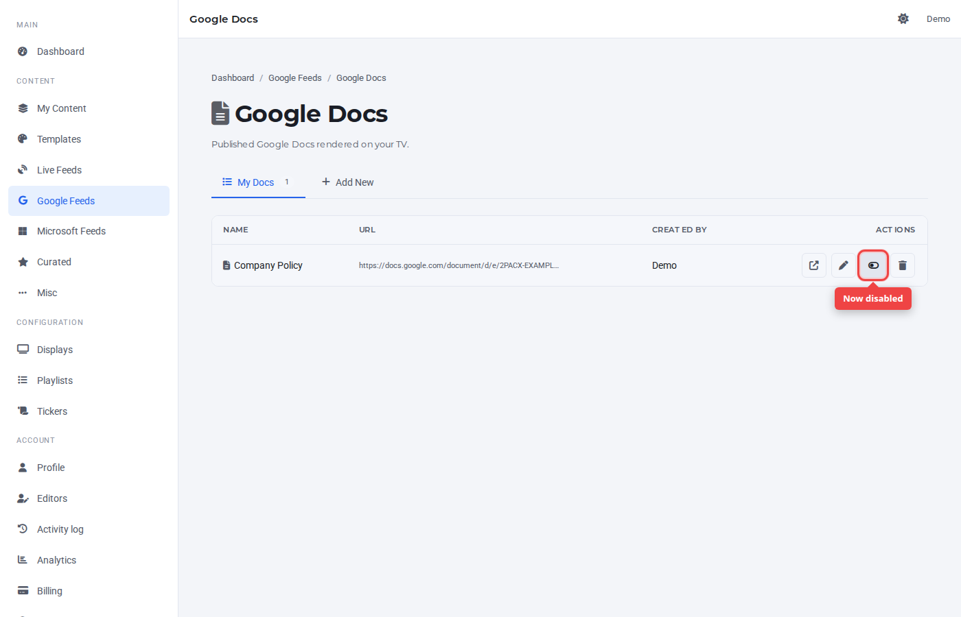Toggle Company Policy enabled state
The image size is (961, 617).
[873, 265]
